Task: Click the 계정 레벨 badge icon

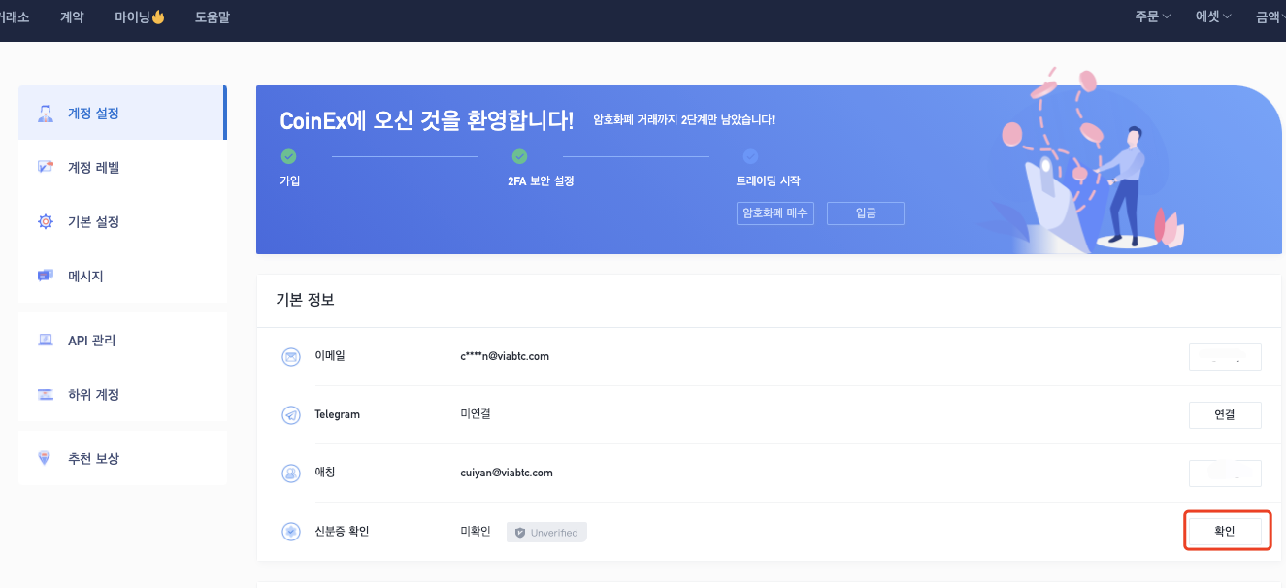Action: pos(45,167)
